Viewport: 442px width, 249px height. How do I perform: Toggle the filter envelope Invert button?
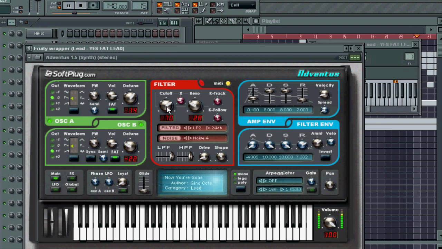[x=325, y=158]
